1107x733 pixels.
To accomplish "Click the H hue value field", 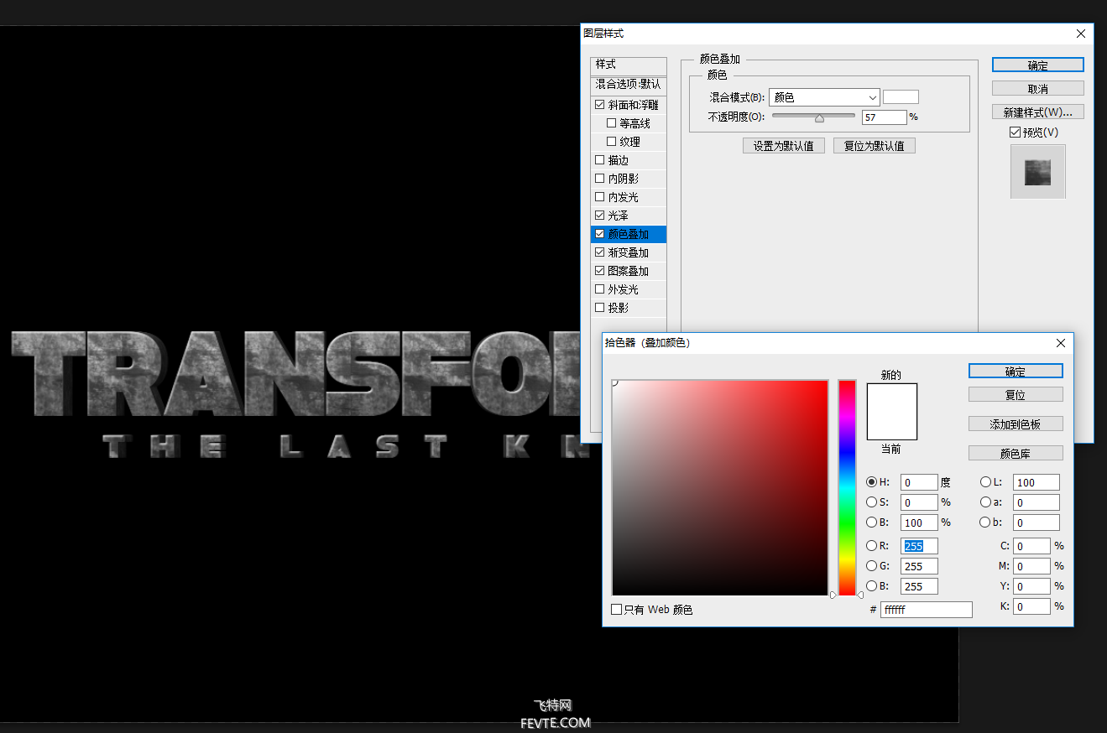I will click(x=919, y=482).
